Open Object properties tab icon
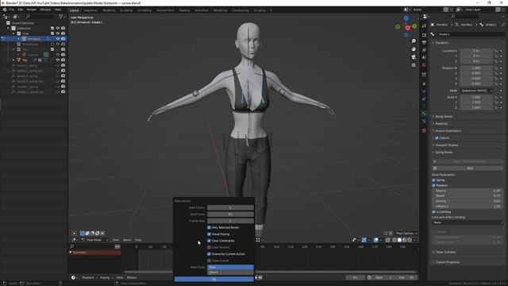 [x=424, y=84]
